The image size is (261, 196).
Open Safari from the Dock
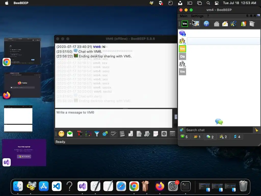[x=121, y=186]
